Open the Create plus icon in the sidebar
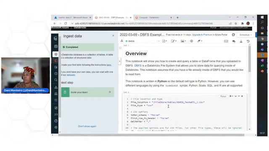The height and width of the screenshot is (151, 269). point(56,54)
